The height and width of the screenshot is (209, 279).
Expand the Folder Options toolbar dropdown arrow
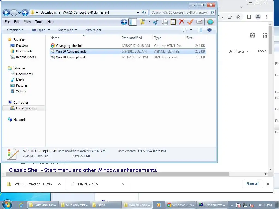pyautogui.click(x=149, y=22)
